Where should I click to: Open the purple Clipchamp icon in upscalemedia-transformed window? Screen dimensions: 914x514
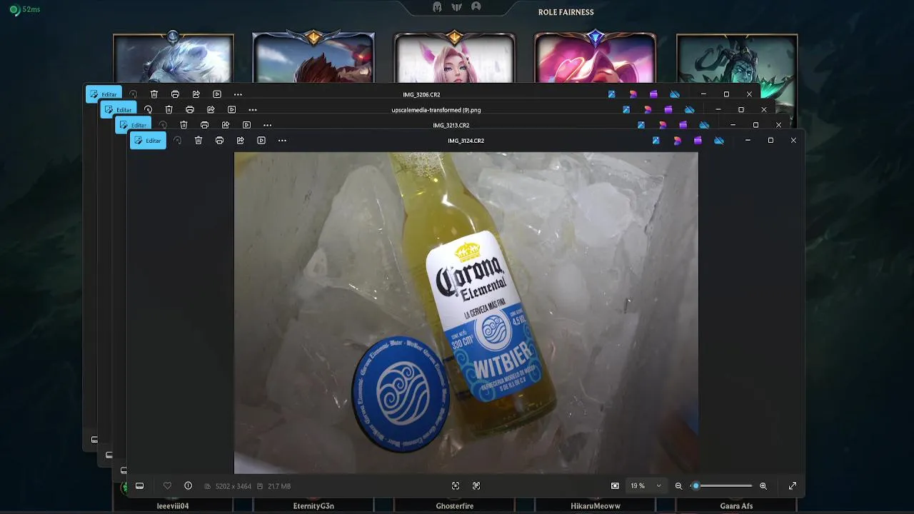point(668,110)
